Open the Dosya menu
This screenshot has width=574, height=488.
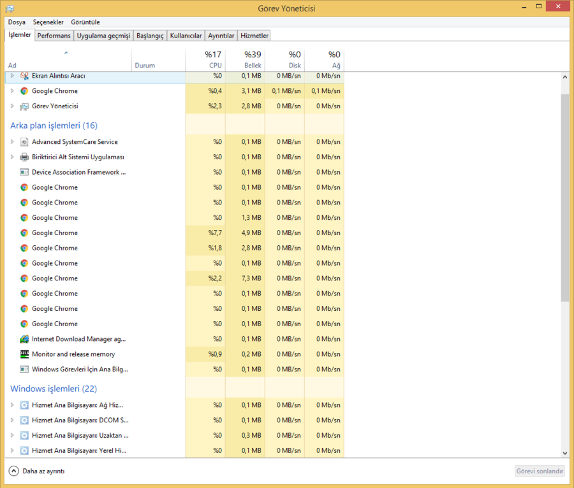point(17,22)
